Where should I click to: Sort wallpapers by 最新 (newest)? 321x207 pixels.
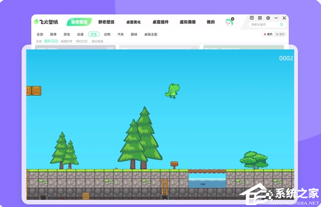[x=280, y=34]
